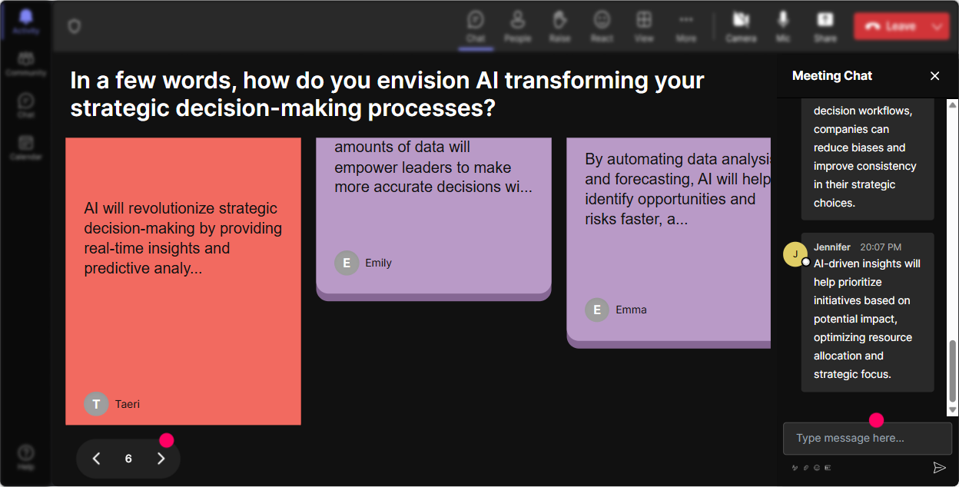Viewport: 959px width, 487px height.
Task: Click Emily's avatar on the card
Action: coord(347,263)
